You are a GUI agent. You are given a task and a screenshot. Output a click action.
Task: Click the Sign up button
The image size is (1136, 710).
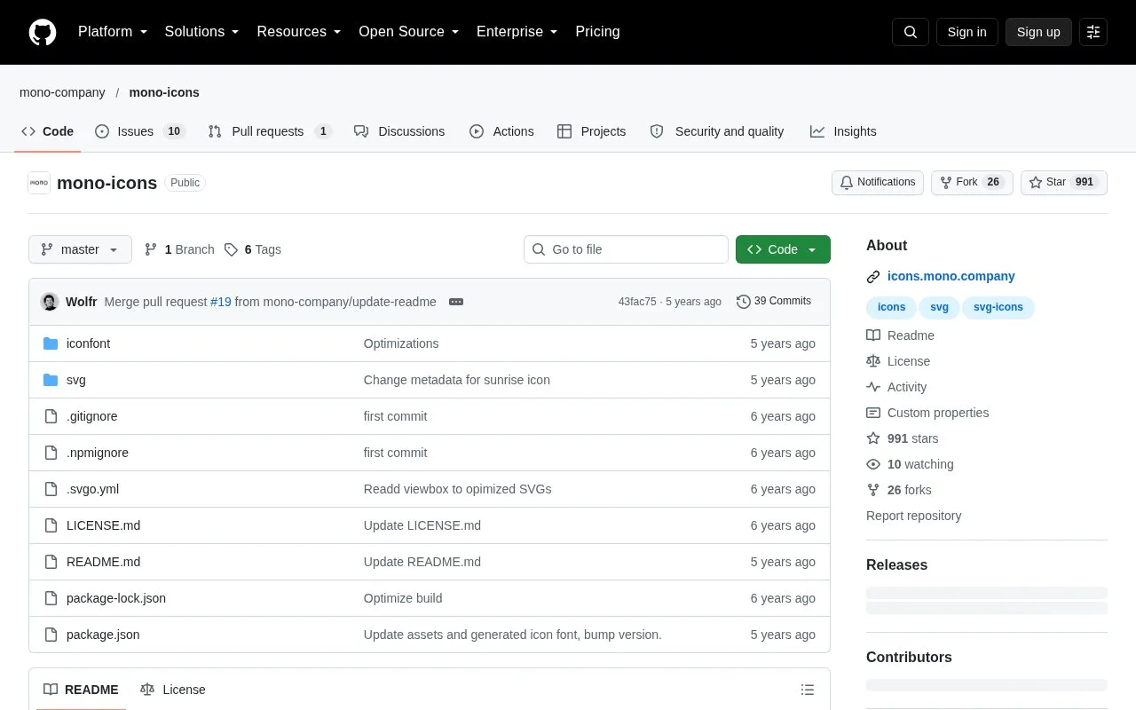coord(1038,32)
